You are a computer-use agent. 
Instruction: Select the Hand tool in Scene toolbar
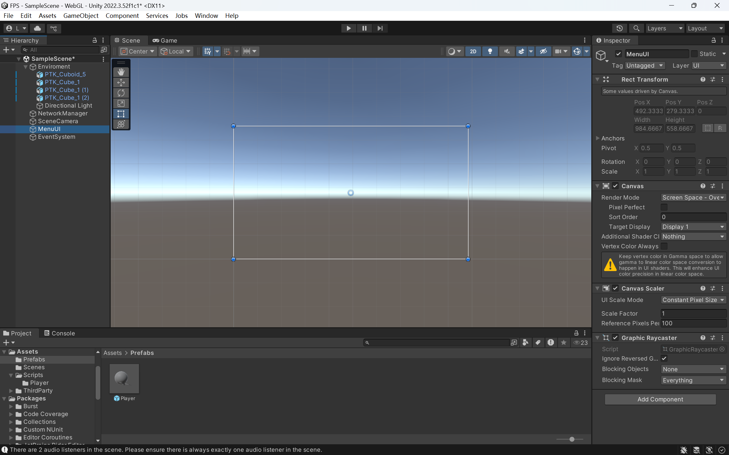click(121, 72)
